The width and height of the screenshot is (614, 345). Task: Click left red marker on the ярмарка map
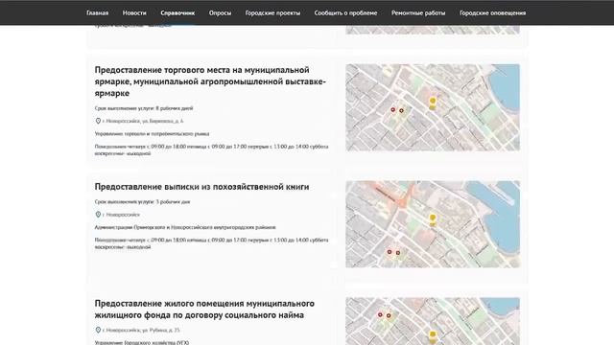[x=392, y=110]
